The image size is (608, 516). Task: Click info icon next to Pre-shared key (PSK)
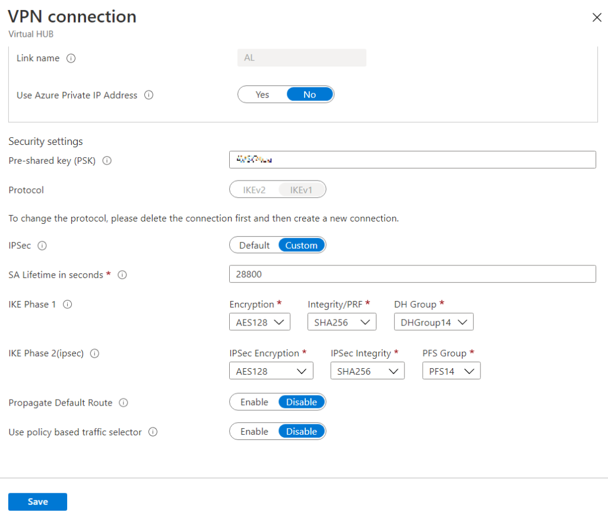point(107,160)
